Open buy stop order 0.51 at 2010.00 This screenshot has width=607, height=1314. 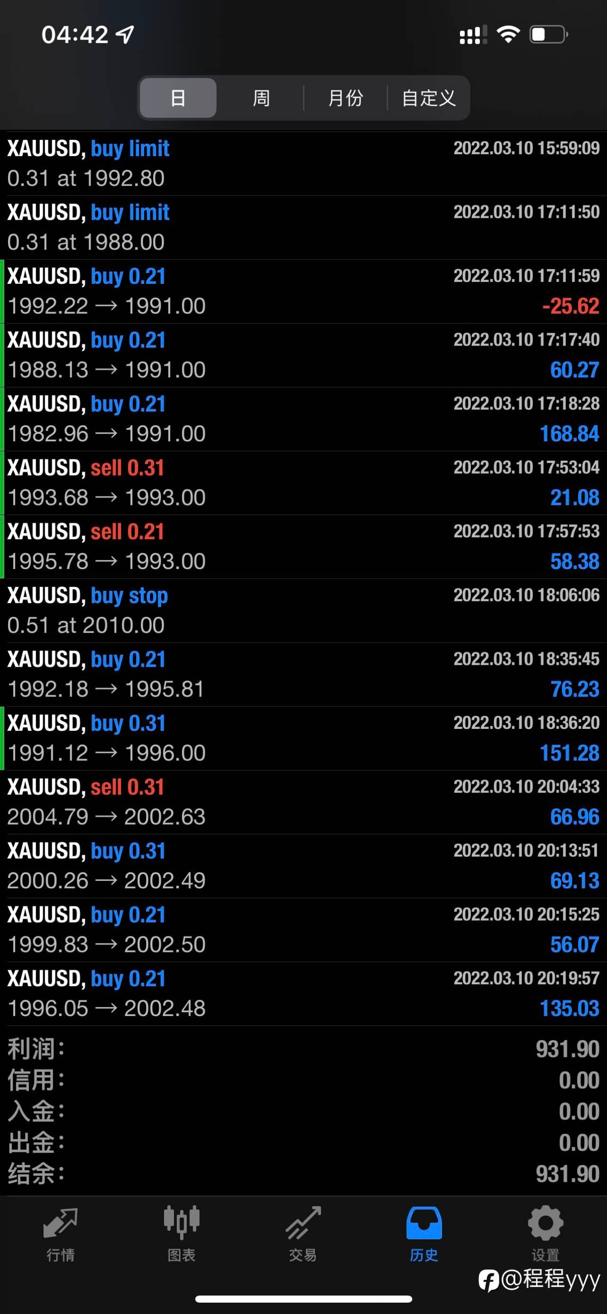tap(303, 610)
